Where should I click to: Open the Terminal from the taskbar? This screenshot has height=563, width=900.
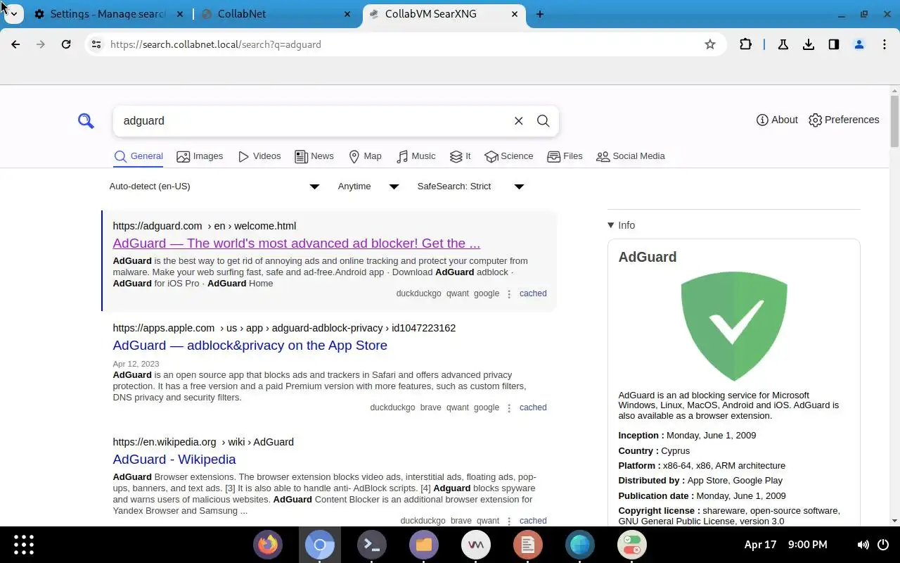[372, 545]
